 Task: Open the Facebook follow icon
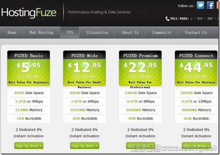[x=210, y=5]
